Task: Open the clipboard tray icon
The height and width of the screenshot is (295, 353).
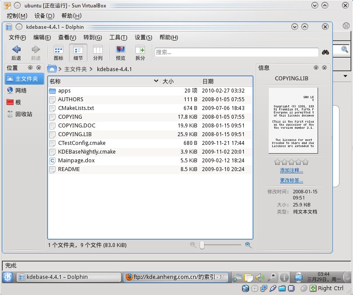Action: tap(248, 278)
